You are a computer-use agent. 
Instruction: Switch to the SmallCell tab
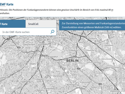point(41,24)
